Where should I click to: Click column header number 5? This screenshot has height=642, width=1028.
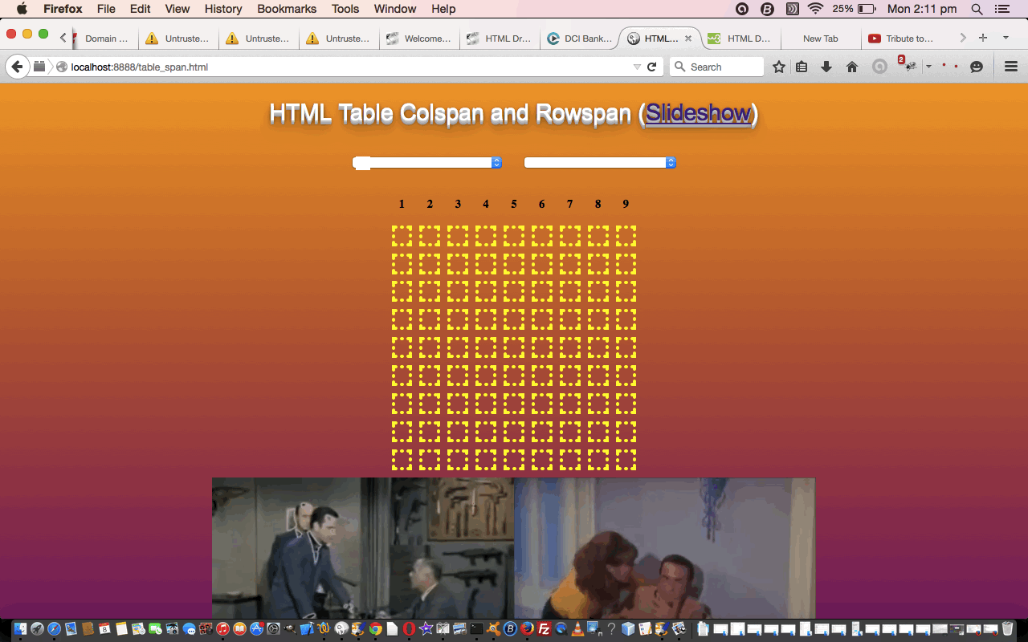click(x=514, y=204)
